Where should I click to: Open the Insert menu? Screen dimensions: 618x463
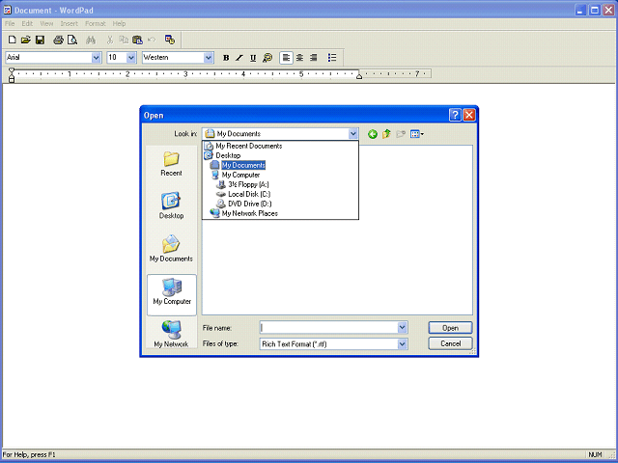[x=69, y=23]
